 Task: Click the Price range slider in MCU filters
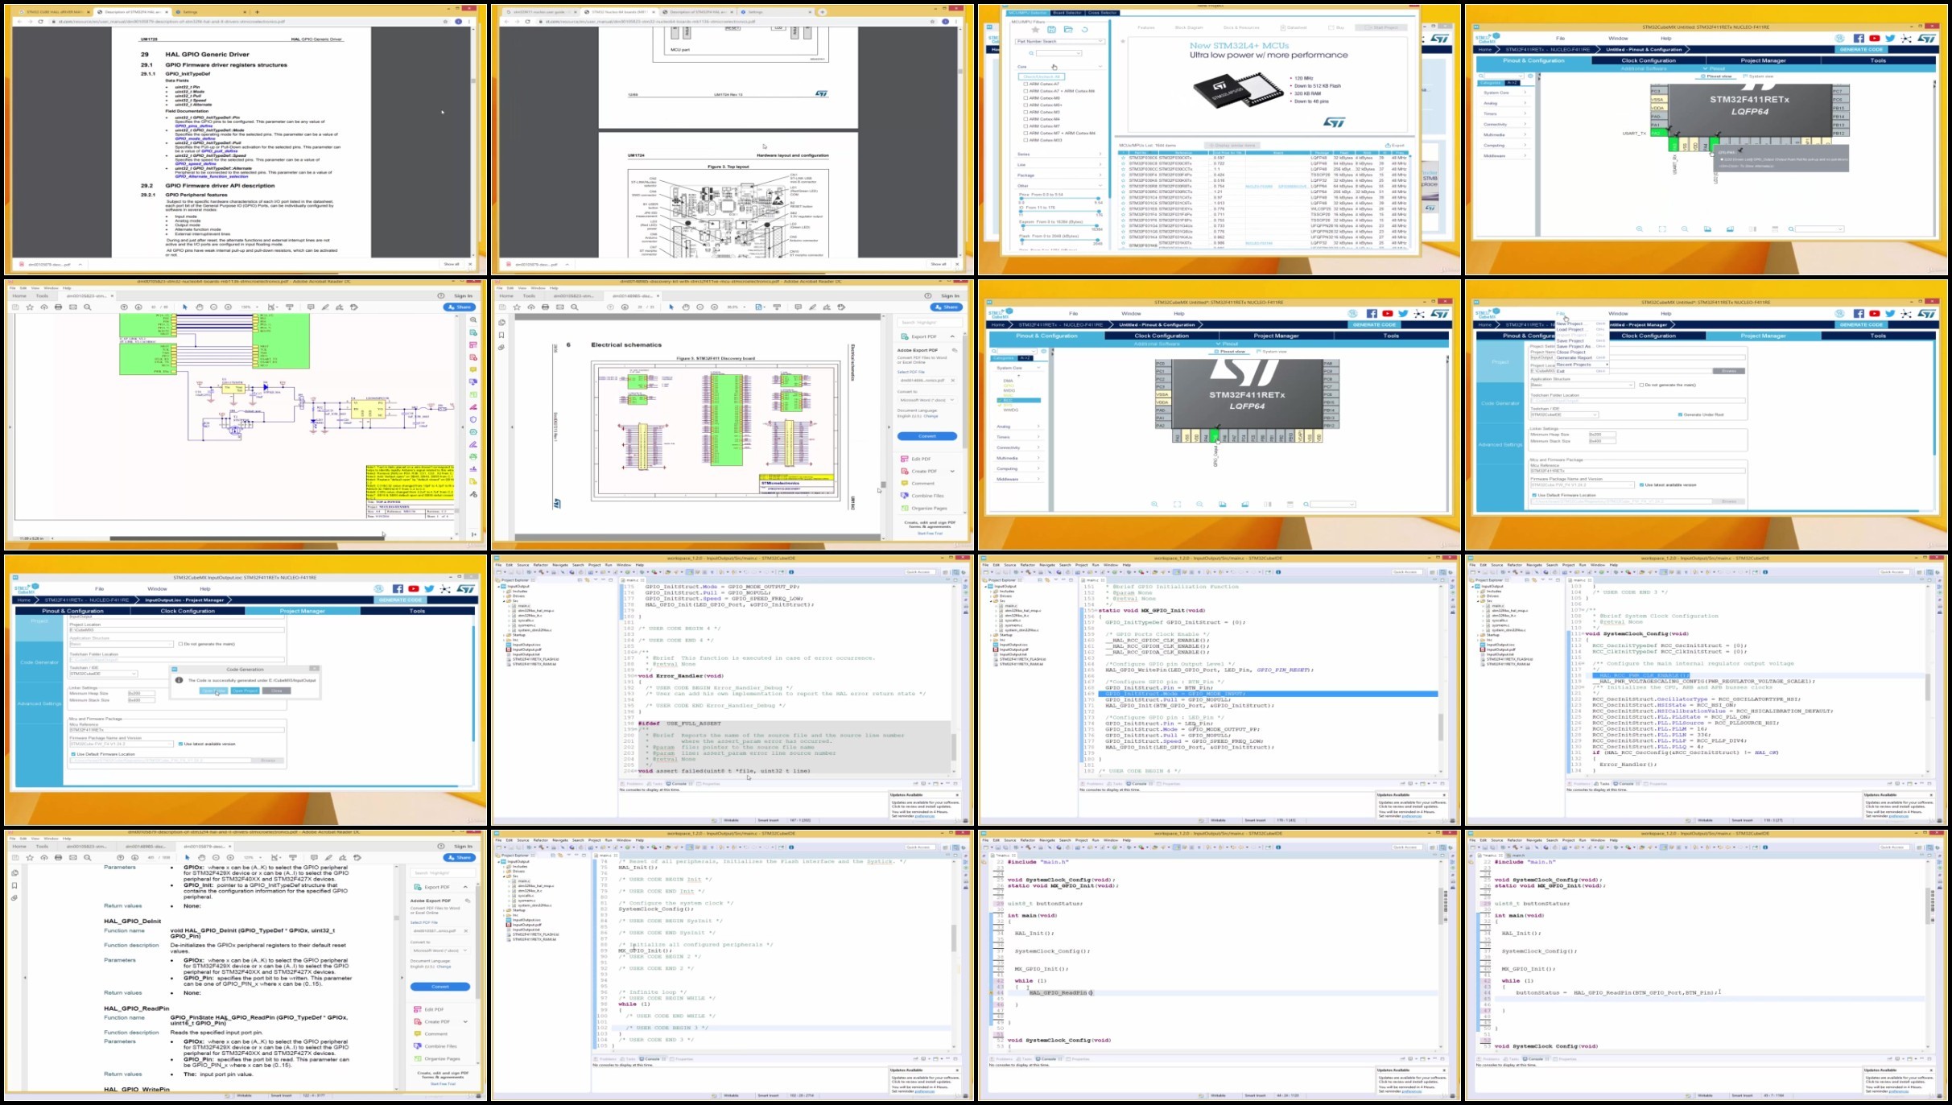[x=1061, y=199]
